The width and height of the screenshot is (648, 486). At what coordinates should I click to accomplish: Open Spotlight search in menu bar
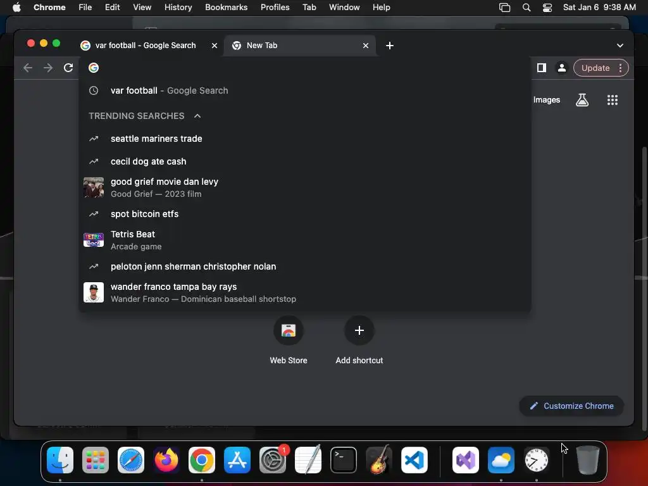pos(526,8)
